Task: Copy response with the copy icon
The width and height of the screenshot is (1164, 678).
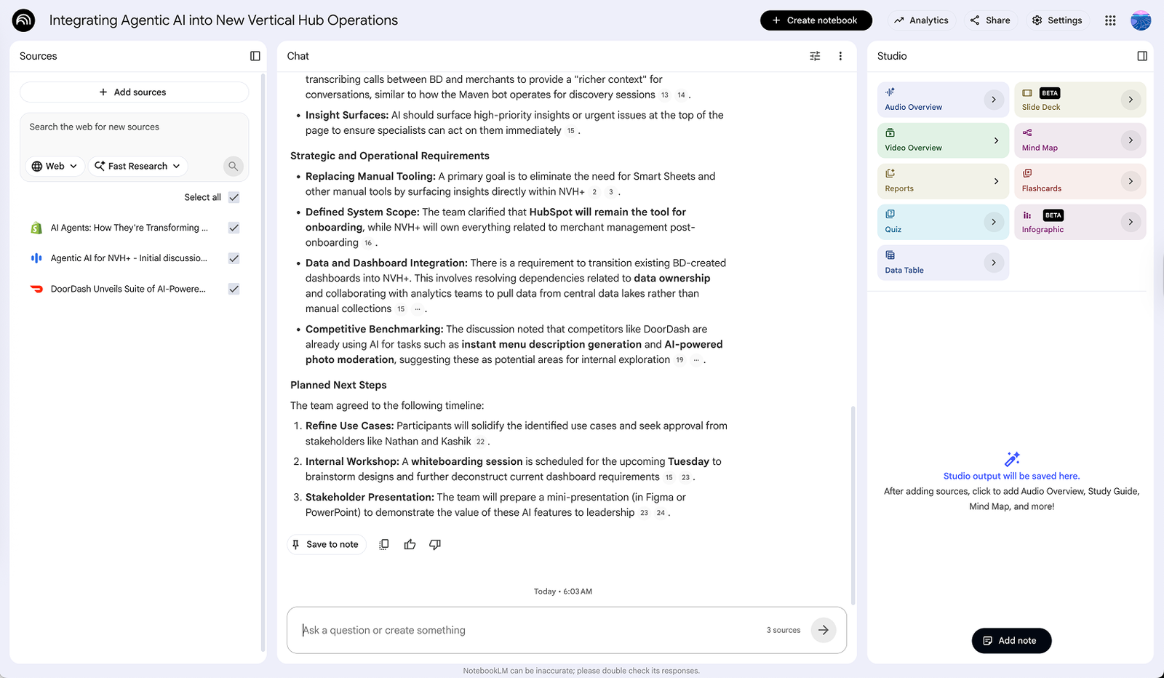Action: 384,544
